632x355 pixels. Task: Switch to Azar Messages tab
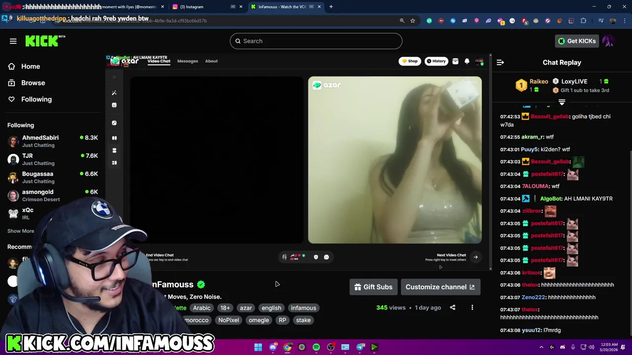tap(188, 61)
